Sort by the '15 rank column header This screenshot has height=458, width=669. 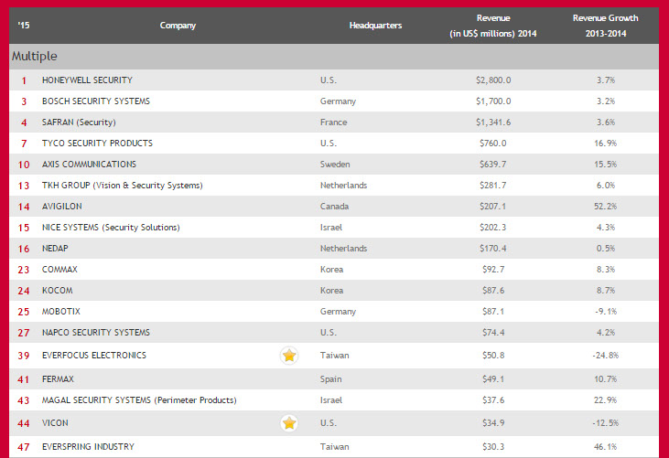[x=22, y=26]
